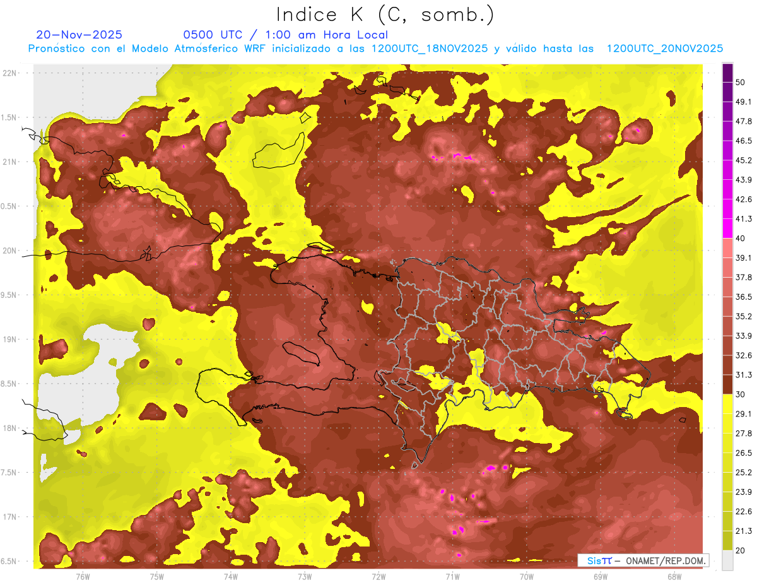Select the colorbar value '22.6'

[x=743, y=512]
